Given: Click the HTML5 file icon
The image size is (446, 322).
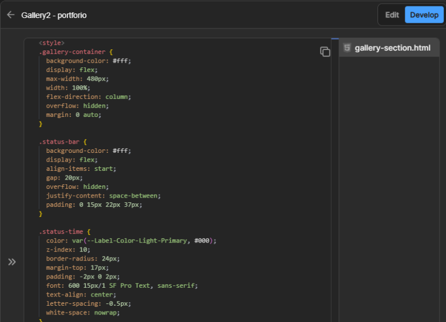Looking at the screenshot, I should coord(347,48).
